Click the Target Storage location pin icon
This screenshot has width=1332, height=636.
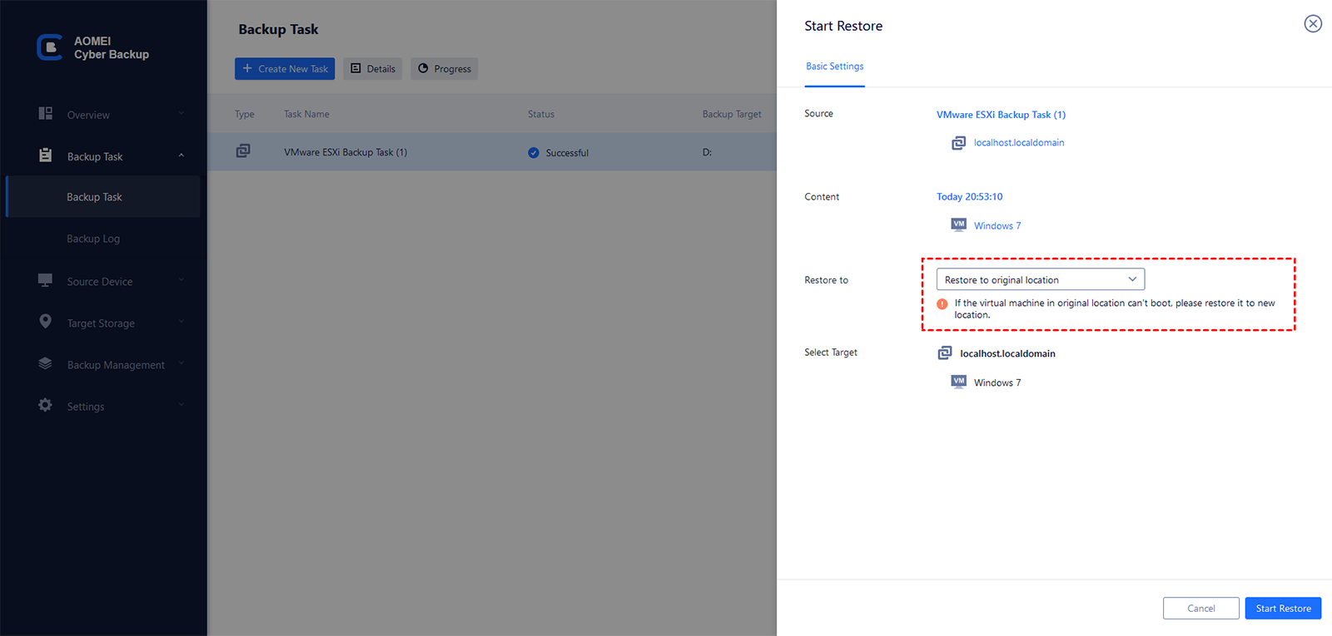[x=46, y=322]
